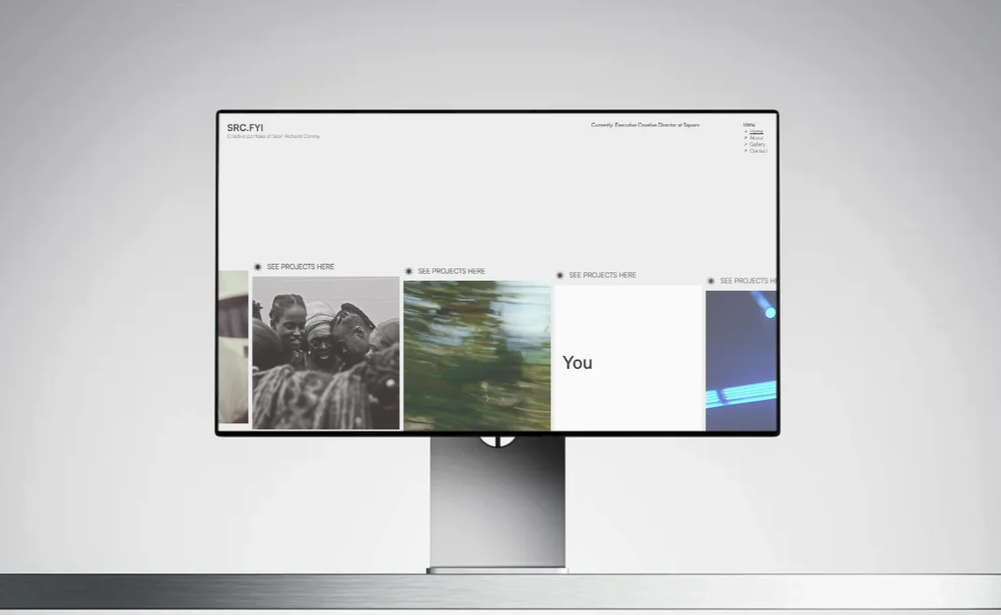
Task: Follow "See Projects Here" above the group photo
Action: (300, 267)
